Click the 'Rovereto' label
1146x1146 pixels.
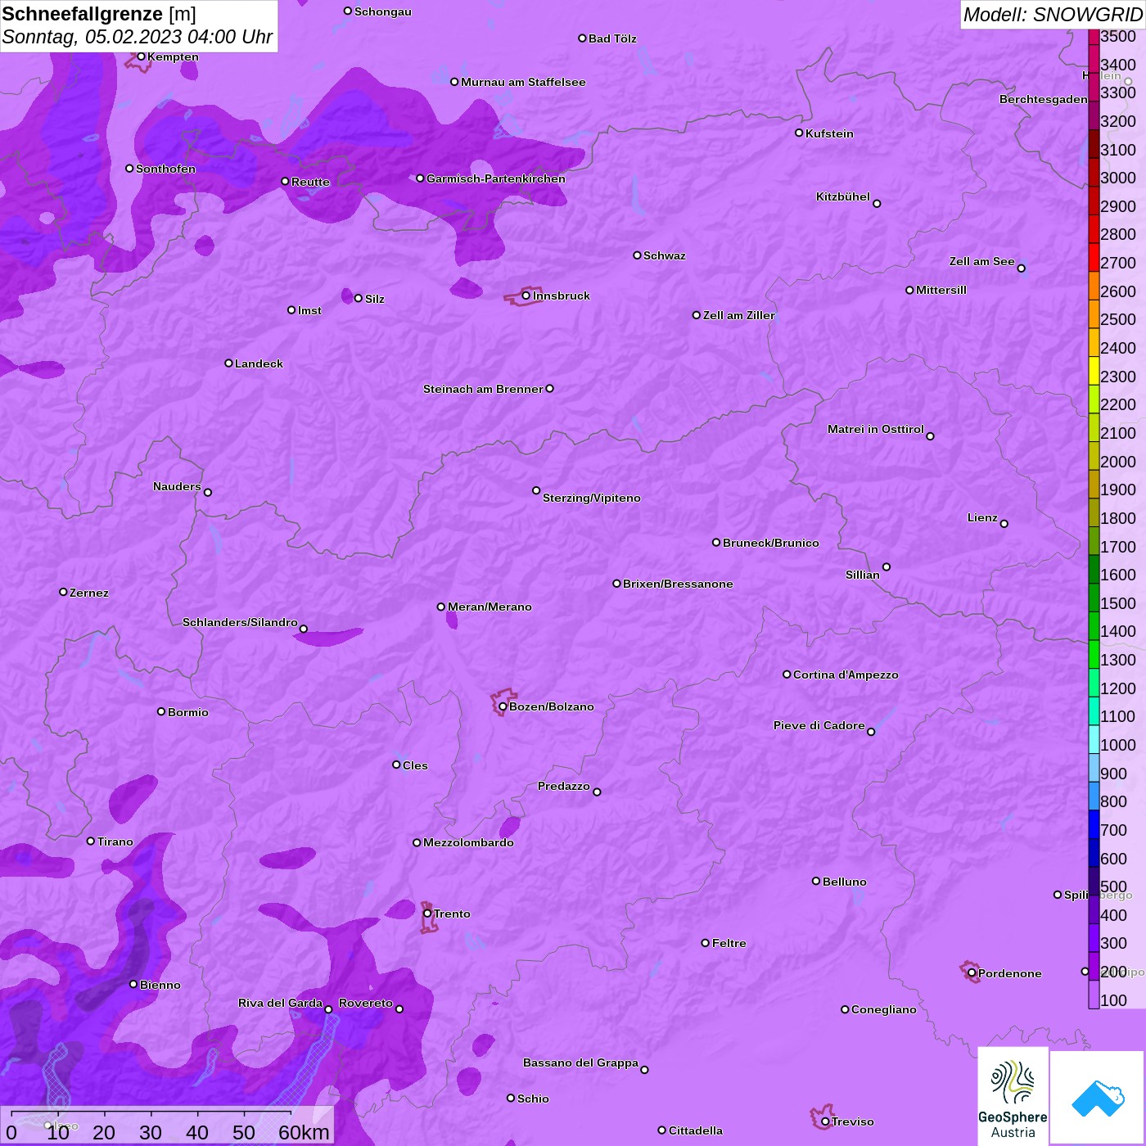coord(366,1003)
